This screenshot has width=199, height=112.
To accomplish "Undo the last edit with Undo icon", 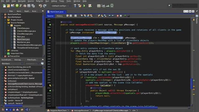I will point(40,6).
